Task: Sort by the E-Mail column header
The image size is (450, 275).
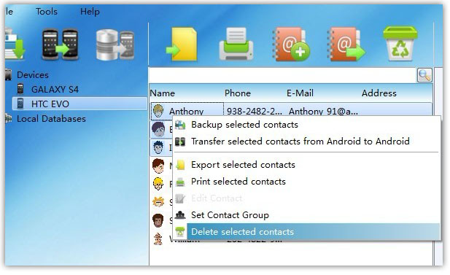Action: (x=300, y=93)
